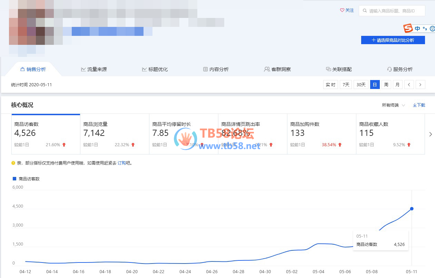
Task: Expand the 所有终端 dropdown
Action: click(x=393, y=105)
